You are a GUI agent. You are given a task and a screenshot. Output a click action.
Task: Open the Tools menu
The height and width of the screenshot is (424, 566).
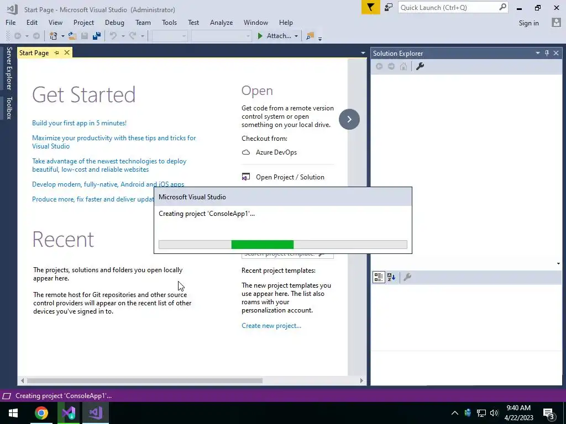169,22
